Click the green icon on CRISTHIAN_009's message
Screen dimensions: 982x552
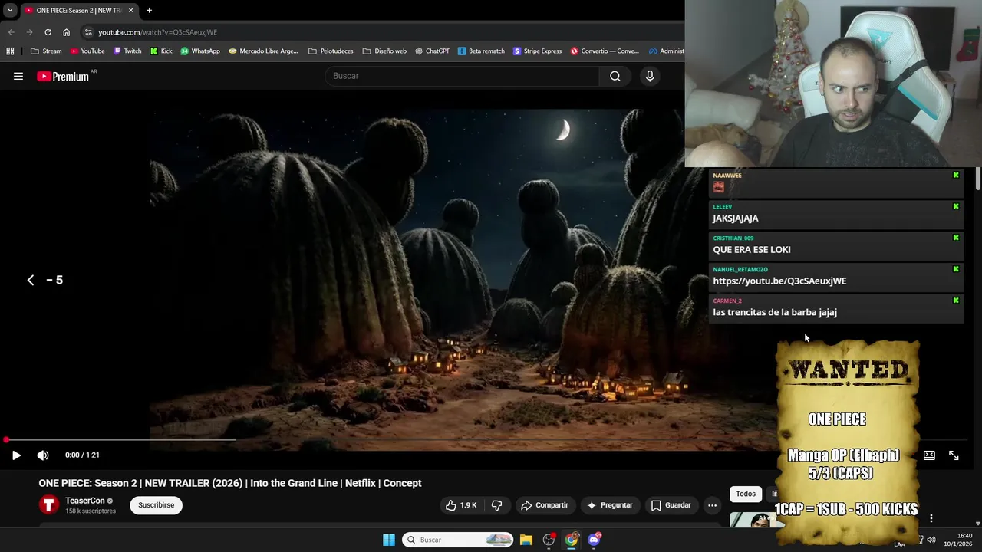956,238
